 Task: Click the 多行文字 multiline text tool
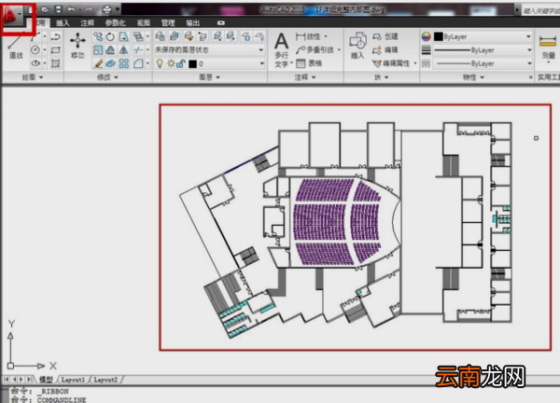click(x=282, y=50)
